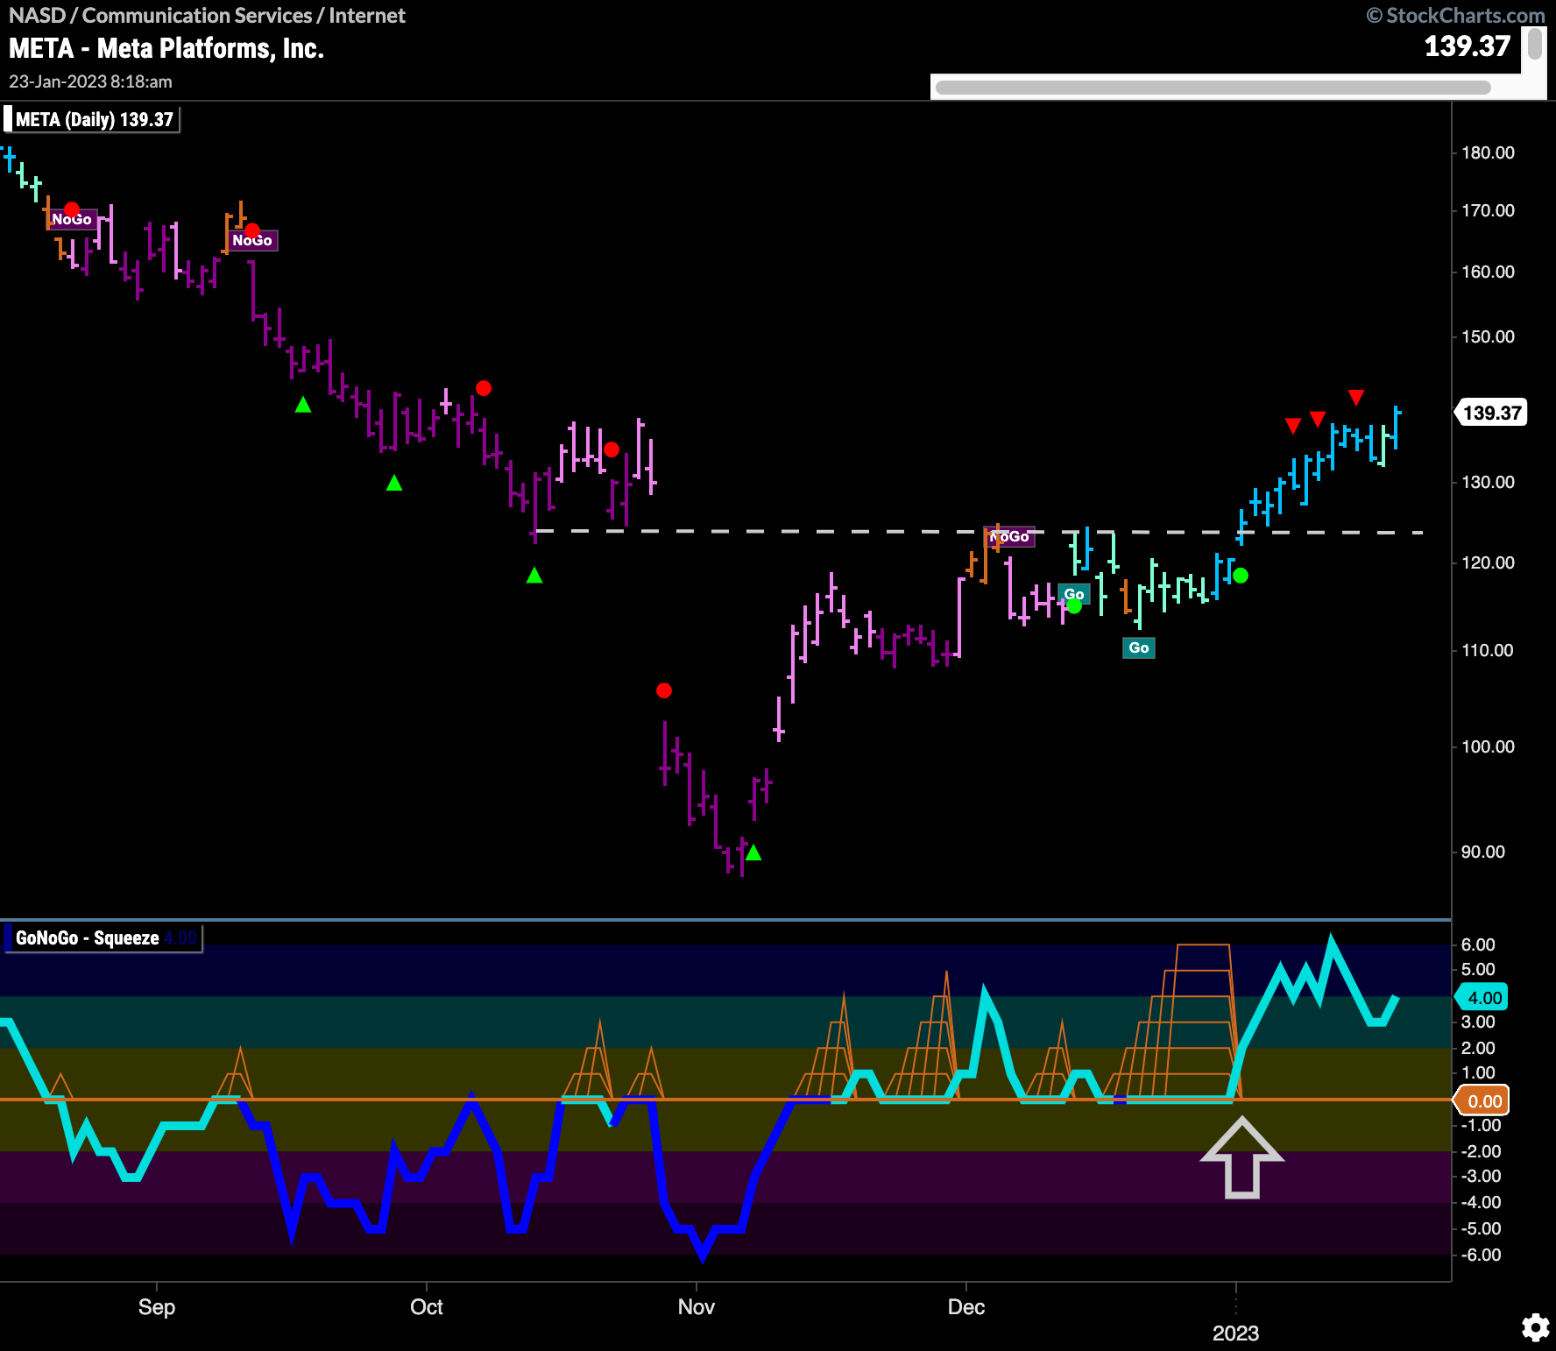Click the vertical scrollbar handle at top right
Screen dimensions: 1556x1351
1534,44
